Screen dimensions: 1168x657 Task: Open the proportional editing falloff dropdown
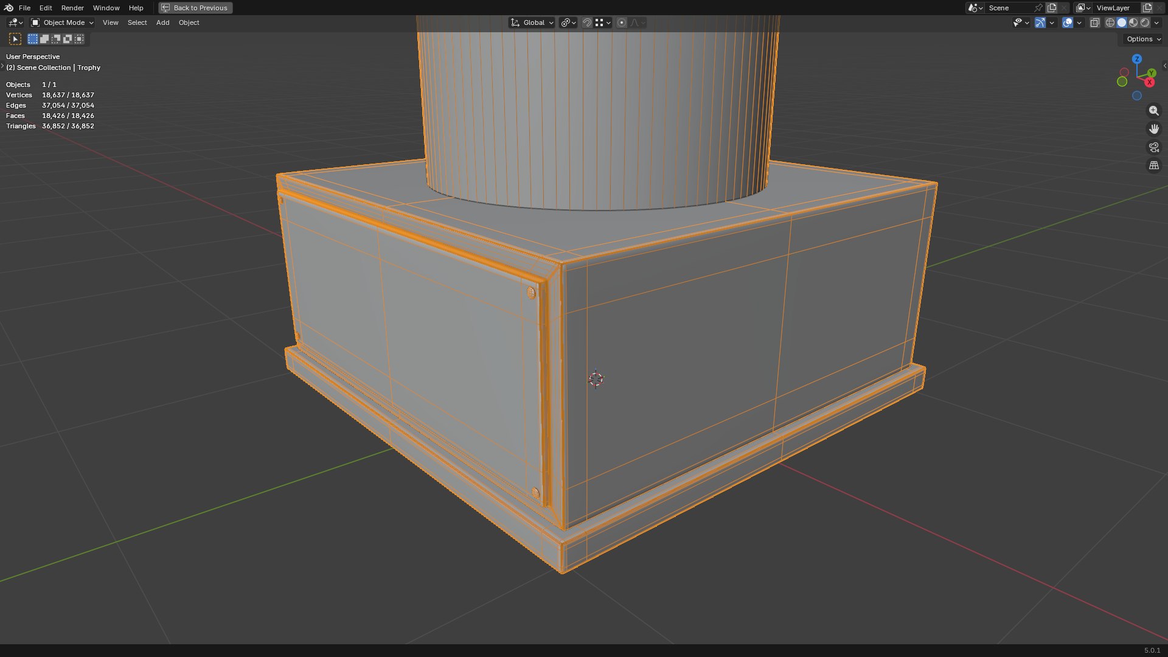click(x=638, y=23)
